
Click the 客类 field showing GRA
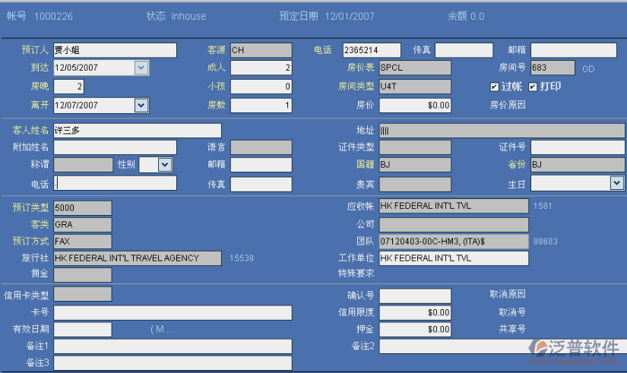83,225
